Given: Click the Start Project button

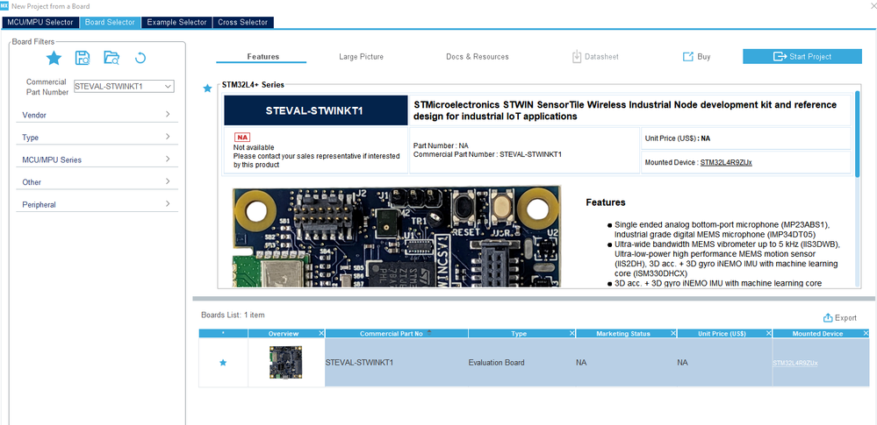Looking at the screenshot, I should [x=802, y=56].
